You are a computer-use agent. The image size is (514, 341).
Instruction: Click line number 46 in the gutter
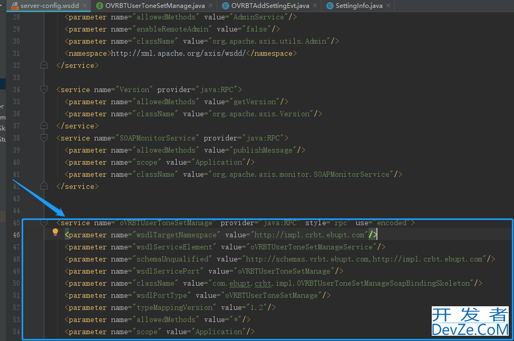click(x=16, y=235)
